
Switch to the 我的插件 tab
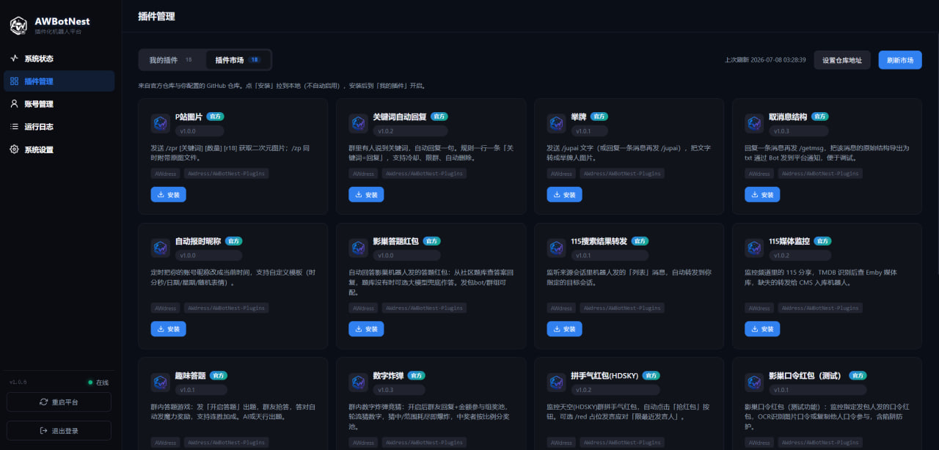click(172, 60)
